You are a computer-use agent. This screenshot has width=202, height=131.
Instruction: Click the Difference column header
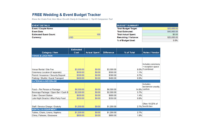tap(109, 51)
